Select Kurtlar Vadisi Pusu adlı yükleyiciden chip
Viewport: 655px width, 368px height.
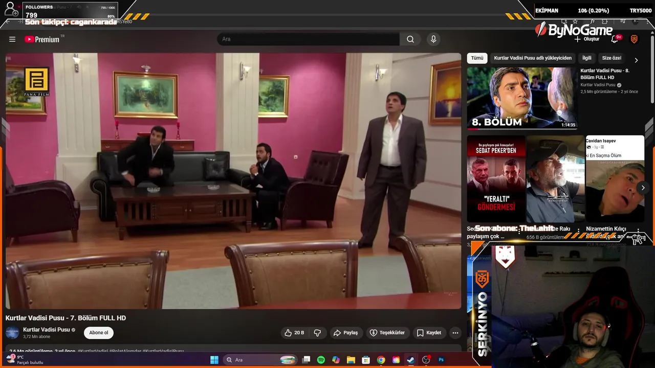[x=533, y=58]
